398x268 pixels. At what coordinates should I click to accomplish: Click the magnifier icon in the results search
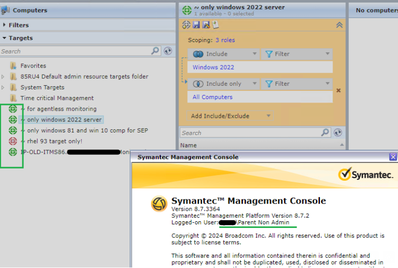[325, 132]
